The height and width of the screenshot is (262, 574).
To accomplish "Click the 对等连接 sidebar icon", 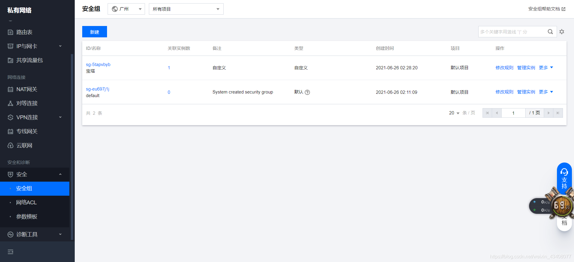I will pos(10,103).
